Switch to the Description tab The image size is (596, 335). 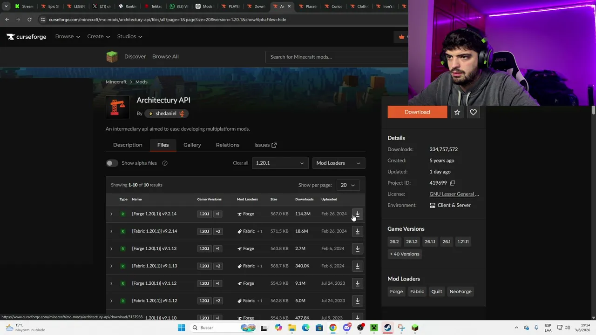point(128,145)
